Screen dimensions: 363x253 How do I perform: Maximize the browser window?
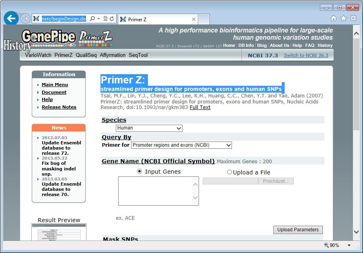pyautogui.click(x=339, y=7)
